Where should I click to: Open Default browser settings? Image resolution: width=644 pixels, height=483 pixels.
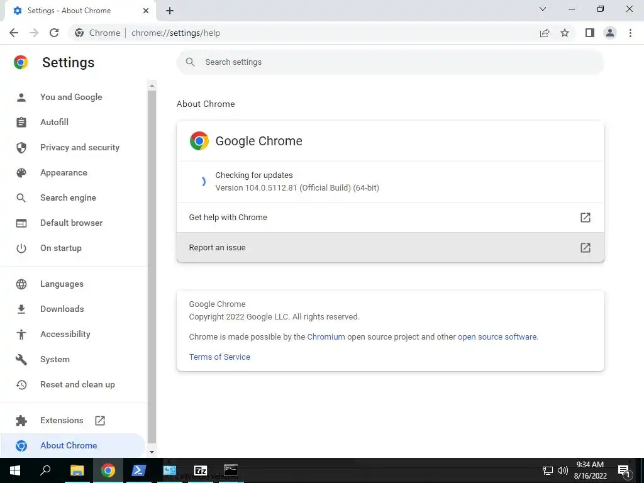tap(72, 223)
